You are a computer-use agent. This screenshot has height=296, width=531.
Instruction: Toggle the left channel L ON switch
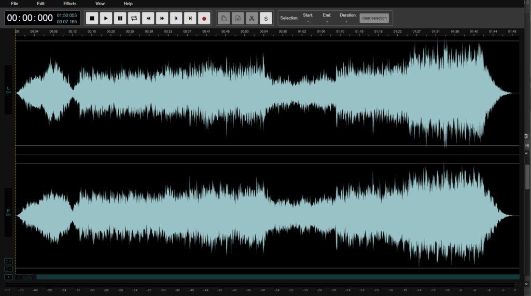[x=8, y=90]
